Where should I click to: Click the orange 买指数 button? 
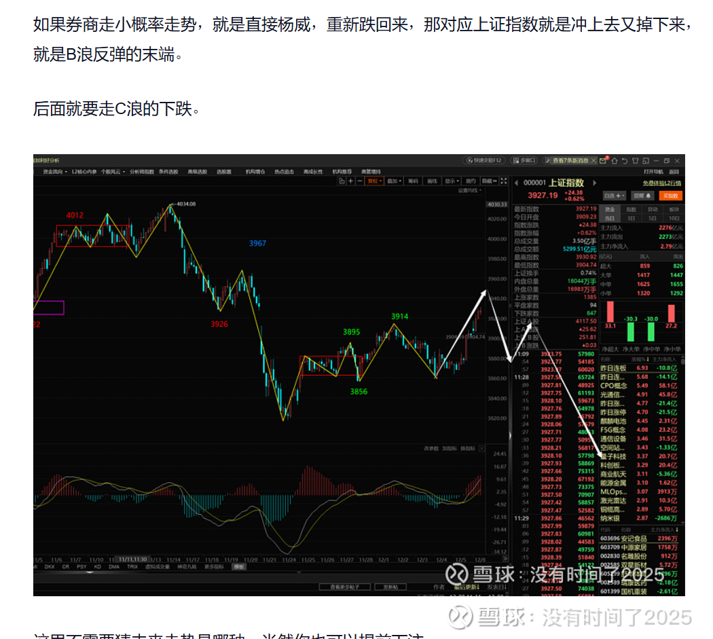(x=670, y=196)
